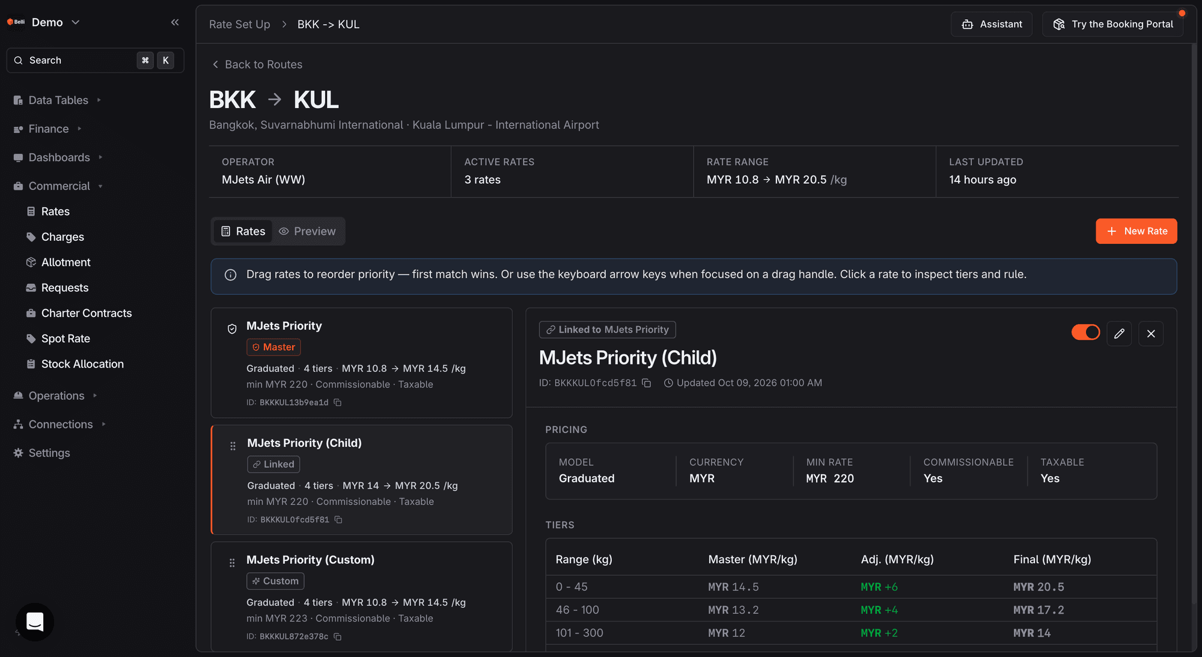Go Back to Routes
Screen dimensions: 1202x657
point(257,64)
